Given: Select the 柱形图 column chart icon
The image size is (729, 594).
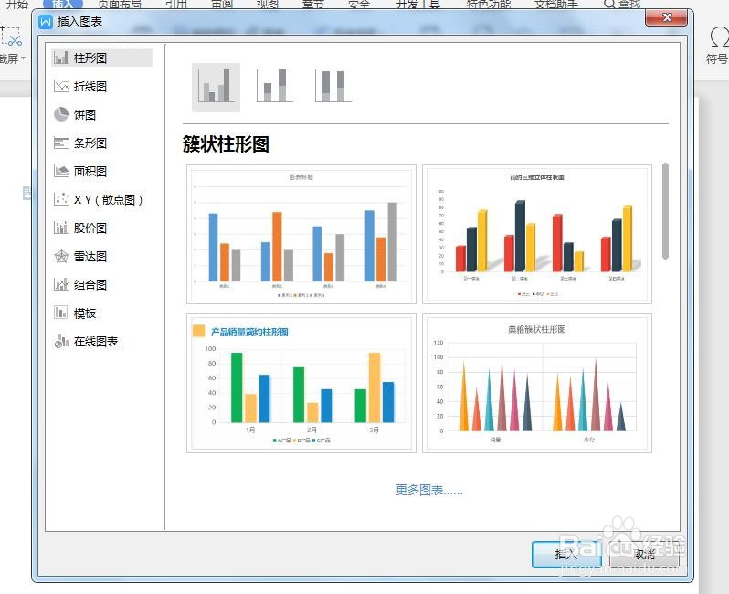Looking at the screenshot, I should click(61, 58).
